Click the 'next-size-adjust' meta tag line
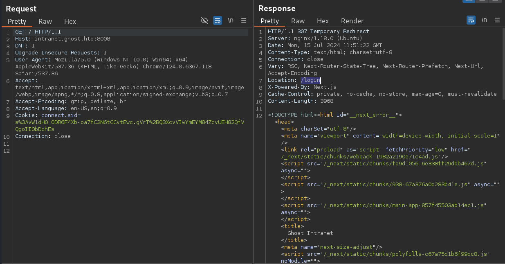The width and height of the screenshot is (505, 264). point(332,247)
